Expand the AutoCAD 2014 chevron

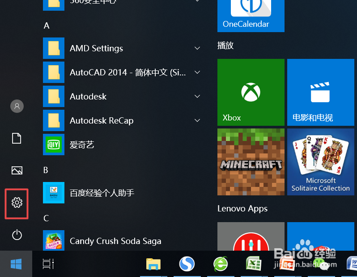(x=197, y=72)
